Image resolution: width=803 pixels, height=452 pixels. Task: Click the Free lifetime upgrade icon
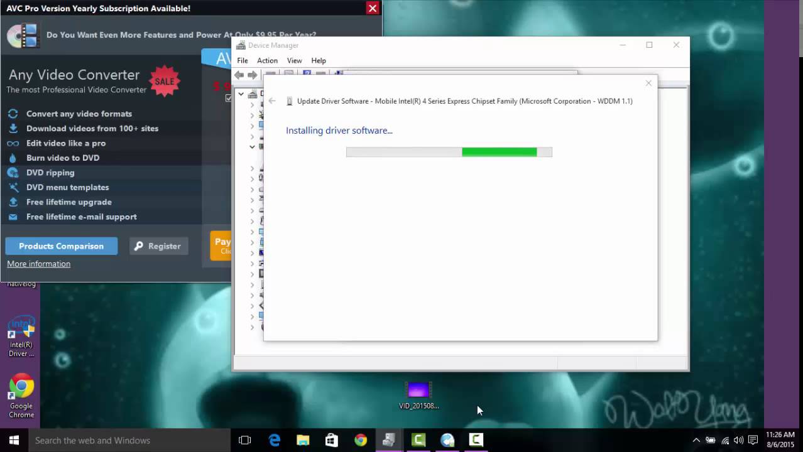click(13, 202)
